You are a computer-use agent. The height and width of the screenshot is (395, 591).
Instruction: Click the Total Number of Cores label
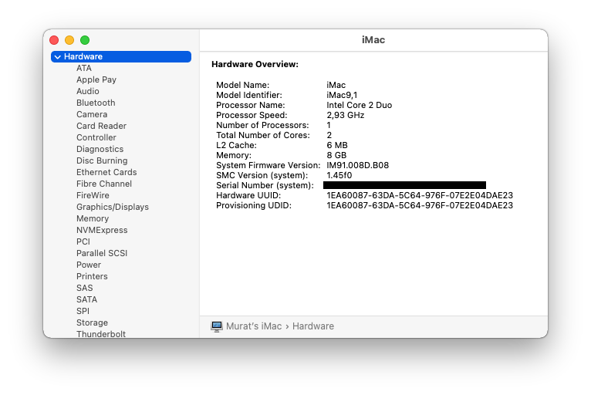[262, 135]
